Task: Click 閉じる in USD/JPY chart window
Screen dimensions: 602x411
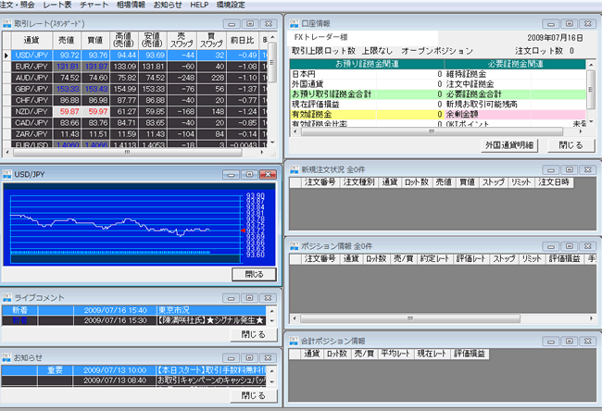Action: click(x=254, y=274)
